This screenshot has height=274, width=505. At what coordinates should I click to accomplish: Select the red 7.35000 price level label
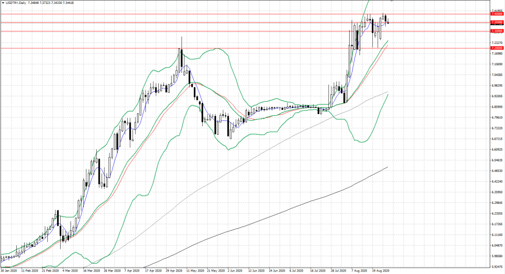point(497,23)
